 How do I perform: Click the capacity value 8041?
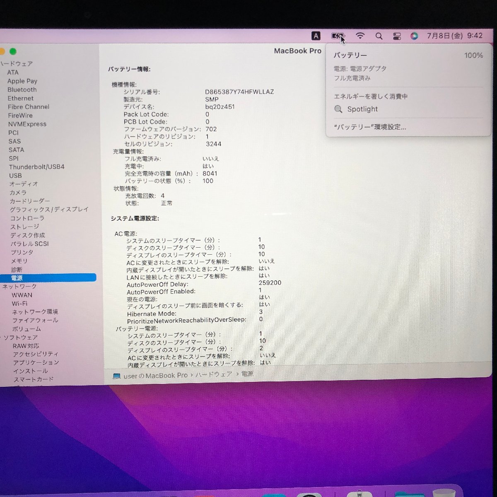(x=210, y=174)
